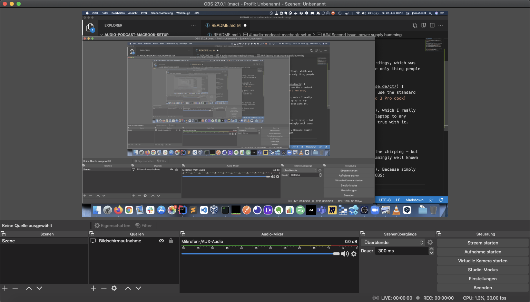Click the Dauer 300 ms input field
Viewport: 530px width, 302px height.
point(402,251)
